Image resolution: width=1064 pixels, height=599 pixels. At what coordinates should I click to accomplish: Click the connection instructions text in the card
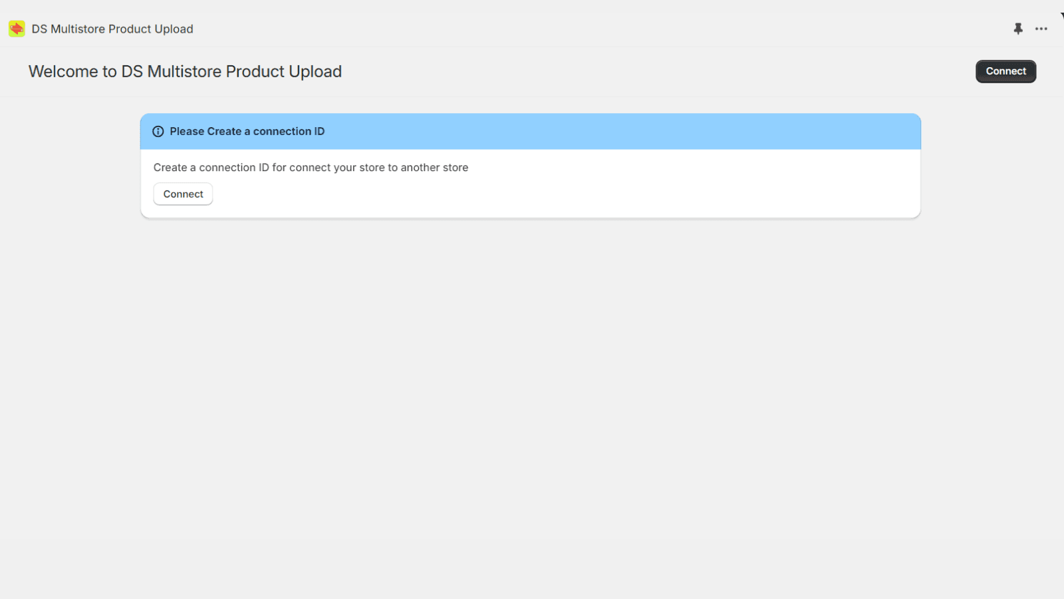point(311,167)
